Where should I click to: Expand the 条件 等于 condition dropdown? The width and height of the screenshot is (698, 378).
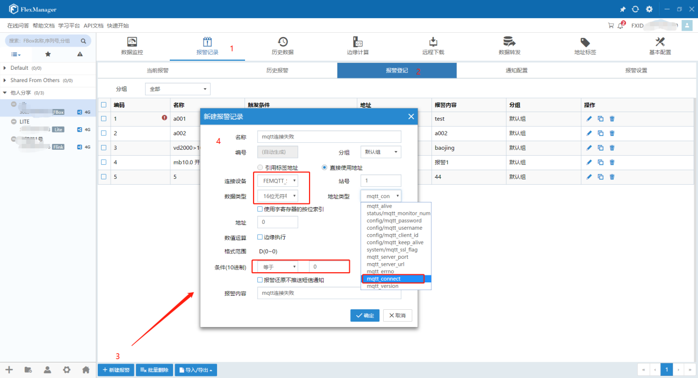[278, 267]
